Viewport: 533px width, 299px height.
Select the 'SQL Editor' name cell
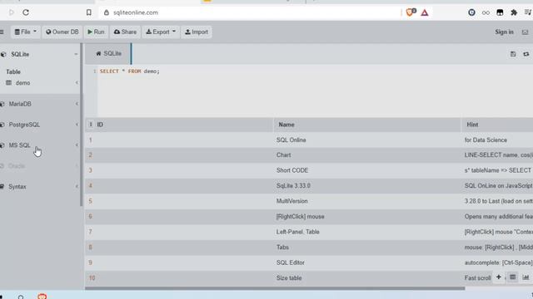click(291, 262)
